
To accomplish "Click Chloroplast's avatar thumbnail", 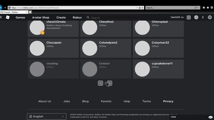I will (x=142, y=28).
